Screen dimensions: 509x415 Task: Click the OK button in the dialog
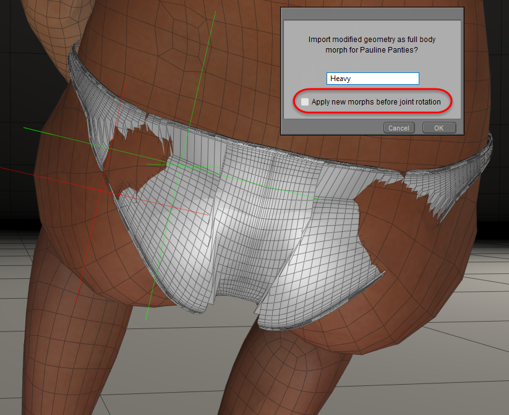pos(438,128)
